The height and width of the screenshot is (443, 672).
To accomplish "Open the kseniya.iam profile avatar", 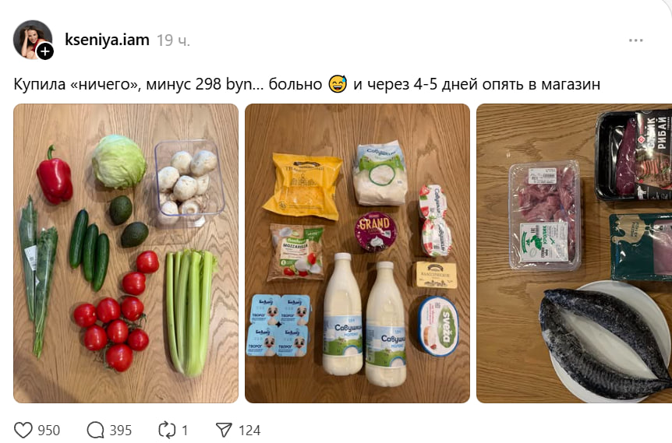I will (33, 40).
